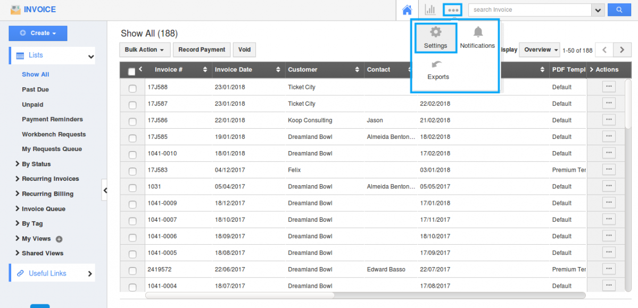Screen dimensions: 638x308
Task: Select checkbox for invoice 17J583
Action: [x=132, y=171]
